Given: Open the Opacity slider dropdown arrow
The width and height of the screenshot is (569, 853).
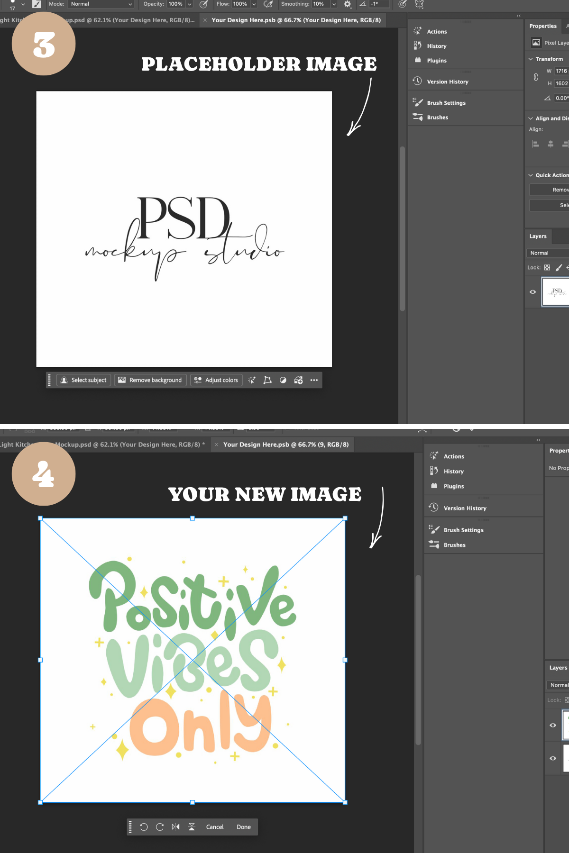Looking at the screenshot, I should click(x=190, y=4).
